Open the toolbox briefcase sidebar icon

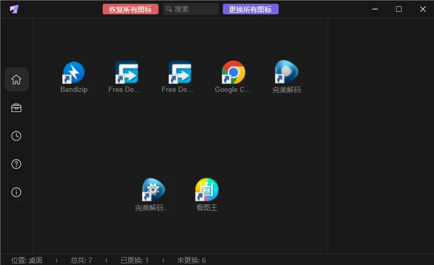coord(16,108)
